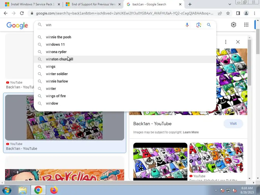Go back using the browser back arrow

point(6,13)
